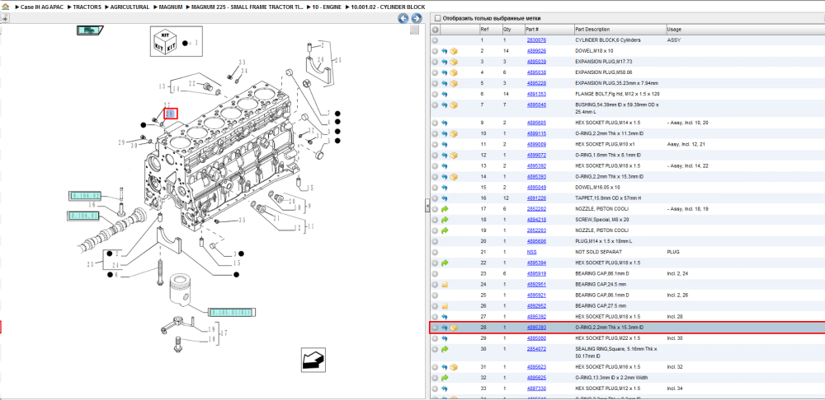Open the MAGNUM breadcrumb level
The width and height of the screenshot is (825, 400).
coord(171,7)
